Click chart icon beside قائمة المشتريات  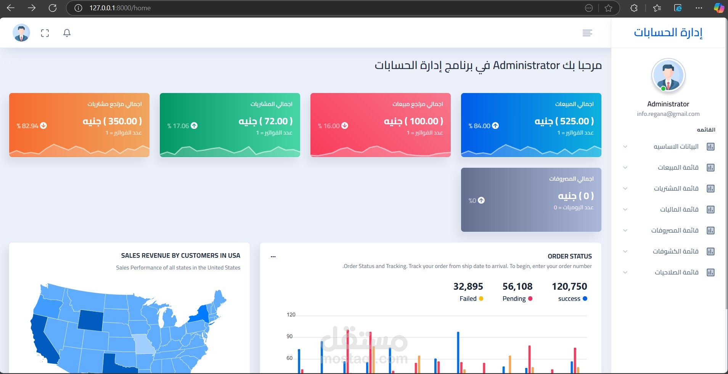click(710, 188)
